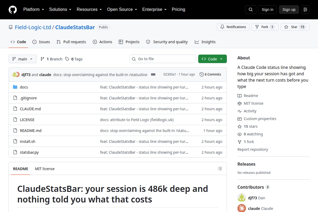318x212 pixels.
Task: Open the Field-Logic-Ltd owner link
Action: [x=33, y=27]
